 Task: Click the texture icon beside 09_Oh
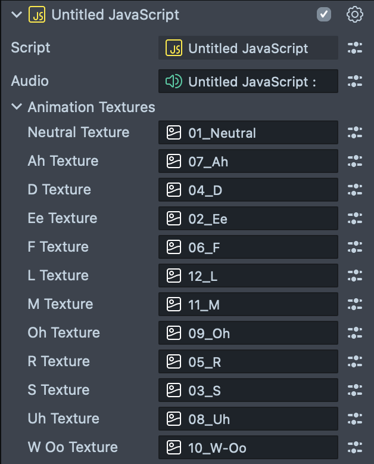174,333
